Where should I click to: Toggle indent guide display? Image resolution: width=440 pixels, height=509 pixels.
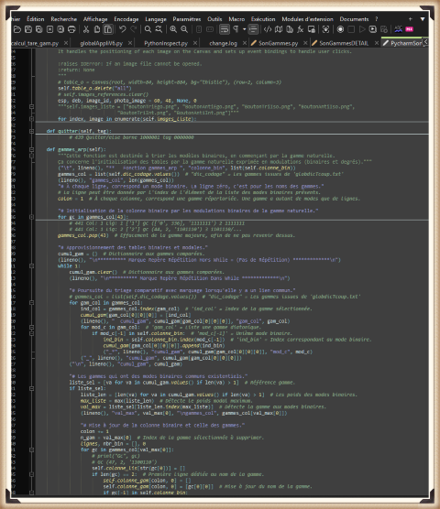tap(253, 29)
